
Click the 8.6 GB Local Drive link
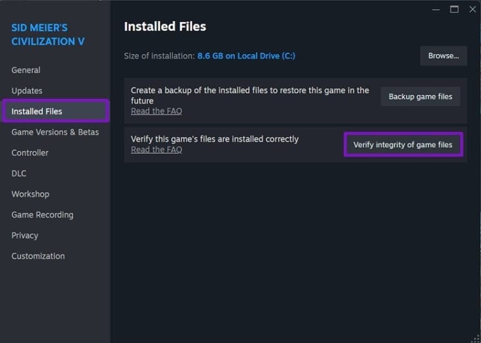click(246, 56)
